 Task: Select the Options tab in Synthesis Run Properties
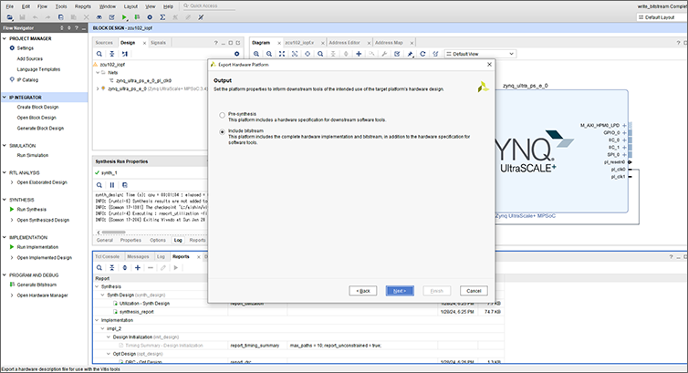tap(158, 240)
